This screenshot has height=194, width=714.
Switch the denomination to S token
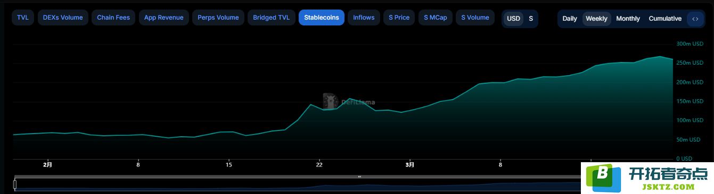click(531, 19)
